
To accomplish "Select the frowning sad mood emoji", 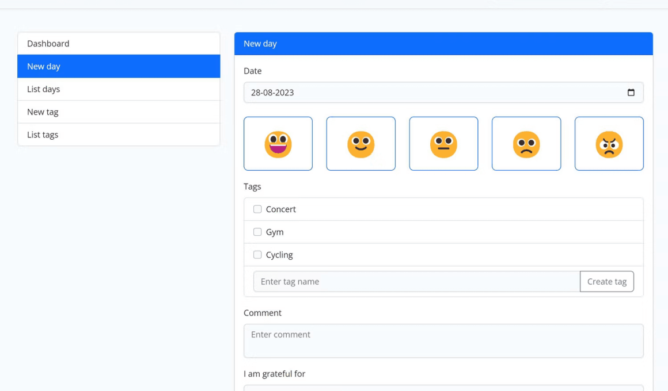I will point(526,144).
